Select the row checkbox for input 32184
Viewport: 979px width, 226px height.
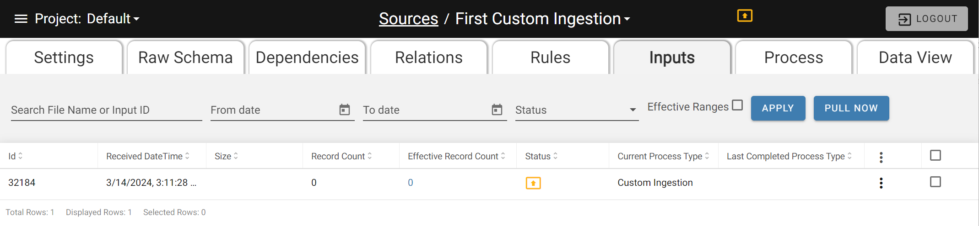tap(936, 182)
